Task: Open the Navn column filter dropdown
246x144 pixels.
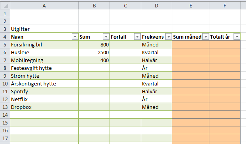Action: tap(75, 37)
